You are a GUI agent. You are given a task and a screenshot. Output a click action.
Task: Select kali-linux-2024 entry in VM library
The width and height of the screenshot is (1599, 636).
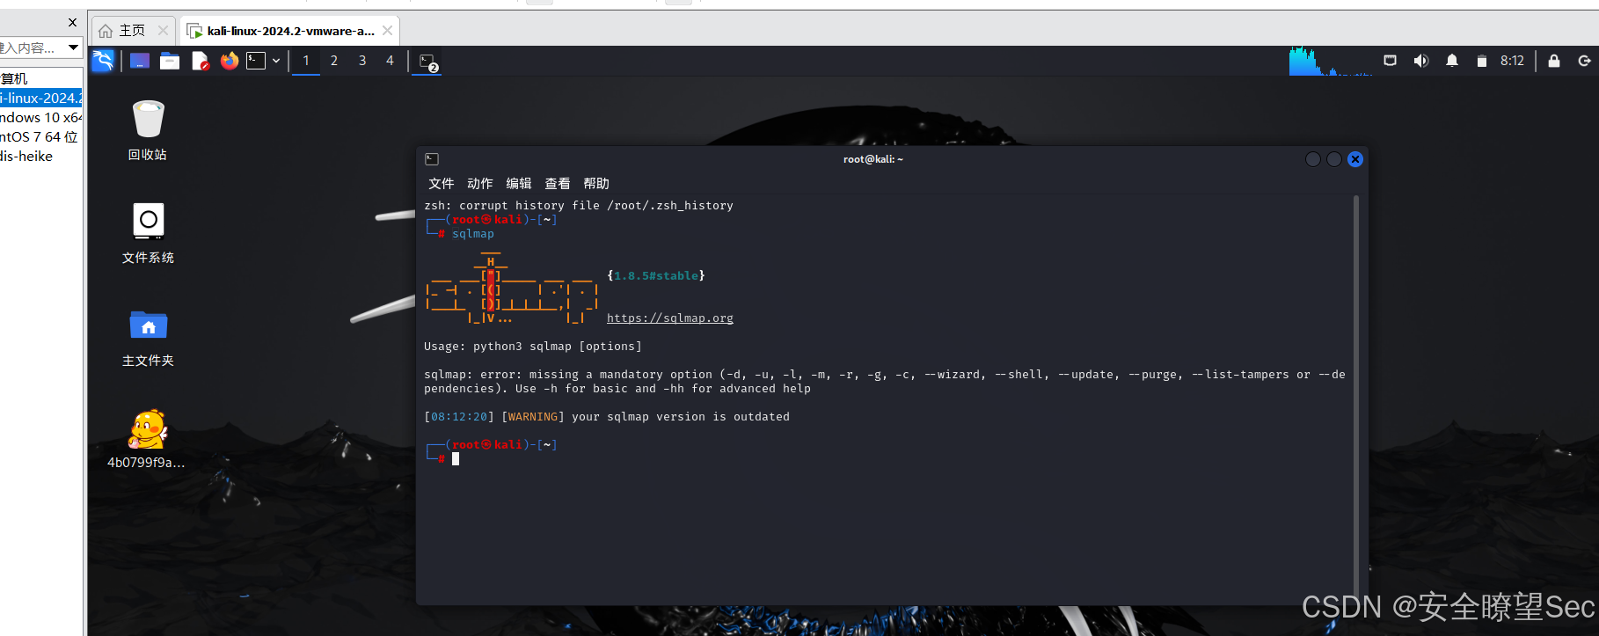pos(40,98)
